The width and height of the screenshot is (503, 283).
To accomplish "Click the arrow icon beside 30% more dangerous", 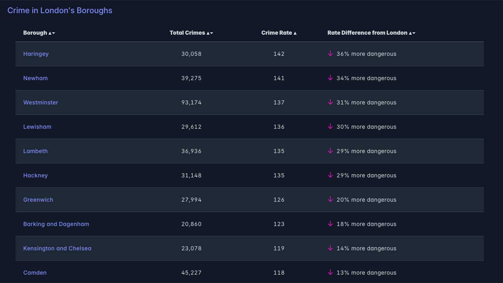I will [x=330, y=126].
